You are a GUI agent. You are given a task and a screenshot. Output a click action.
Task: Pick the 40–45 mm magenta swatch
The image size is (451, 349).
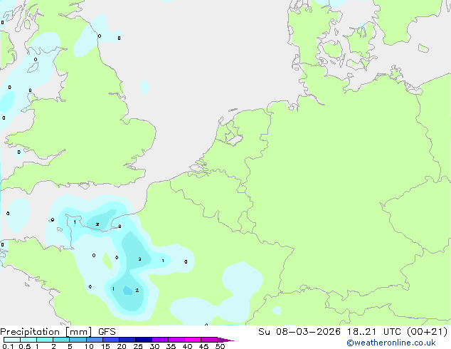click(193, 340)
